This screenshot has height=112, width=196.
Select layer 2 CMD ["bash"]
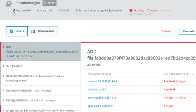tap(41, 66)
